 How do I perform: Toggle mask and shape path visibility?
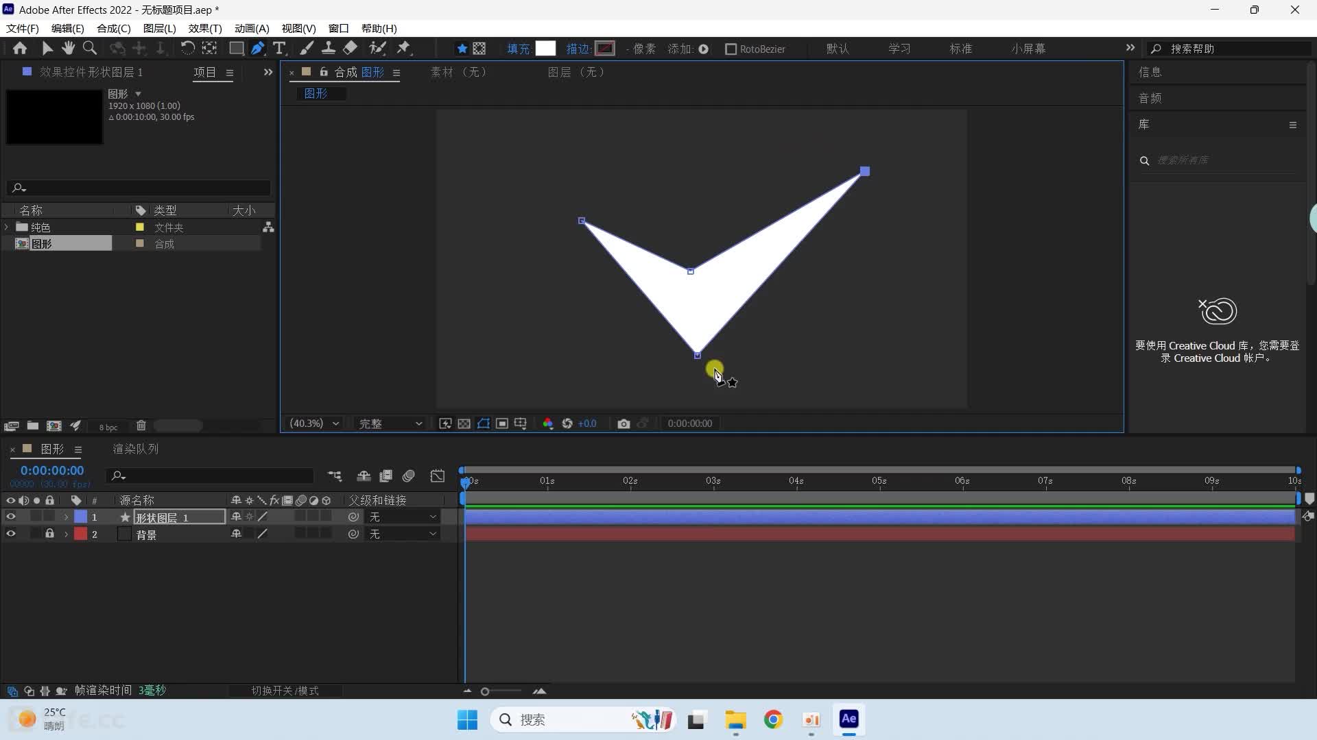click(x=483, y=423)
